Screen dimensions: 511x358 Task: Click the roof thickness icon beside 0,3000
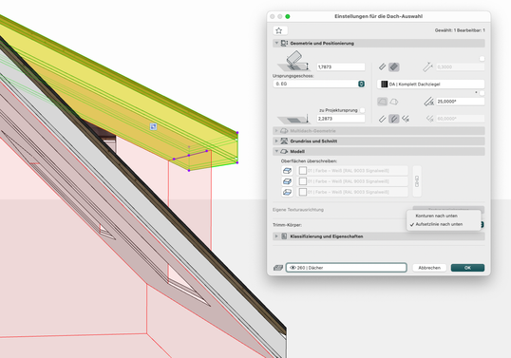427,66
